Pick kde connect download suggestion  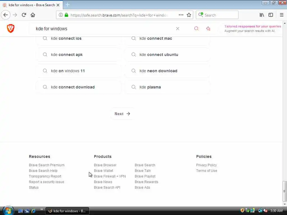pyautogui.click(x=79, y=87)
